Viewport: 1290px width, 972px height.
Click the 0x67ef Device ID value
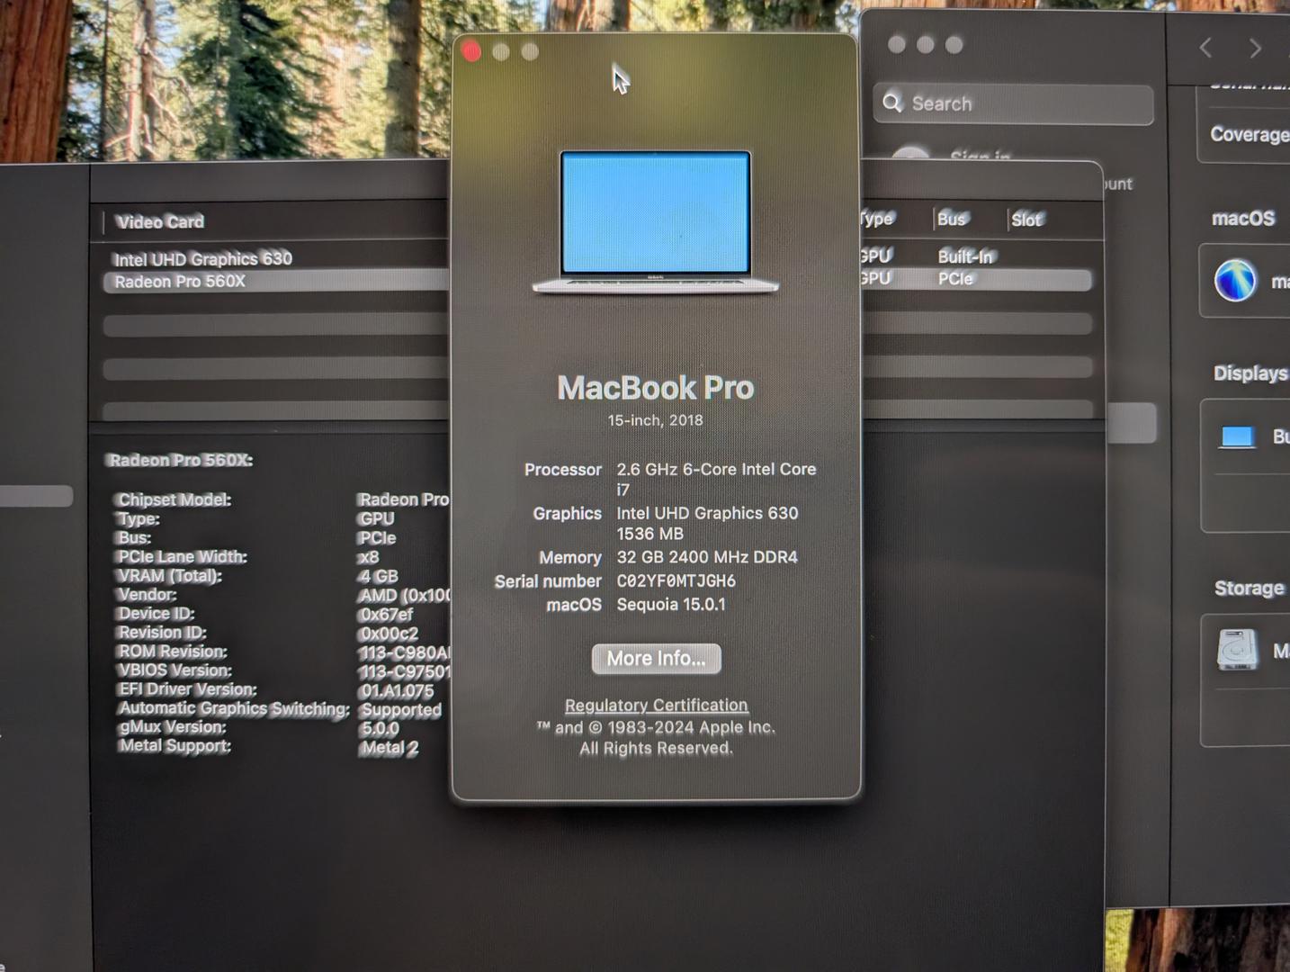pyautogui.click(x=385, y=615)
